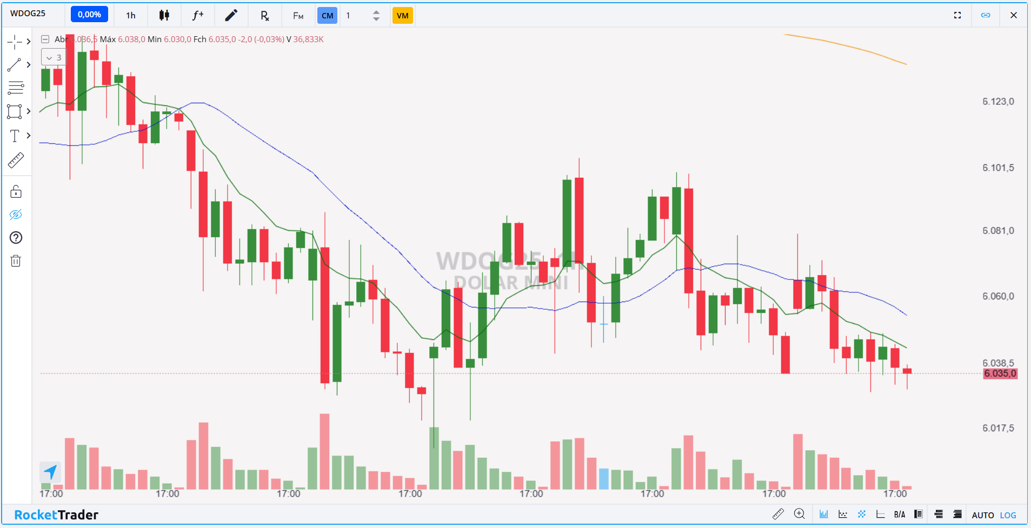Click the blue CM button

pyautogui.click(x=327, y=16)
